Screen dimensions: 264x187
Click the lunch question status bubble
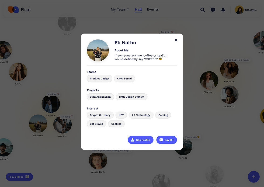click(x=111, y=151)
